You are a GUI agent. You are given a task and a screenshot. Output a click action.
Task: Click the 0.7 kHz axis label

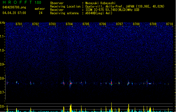point(3,92)
